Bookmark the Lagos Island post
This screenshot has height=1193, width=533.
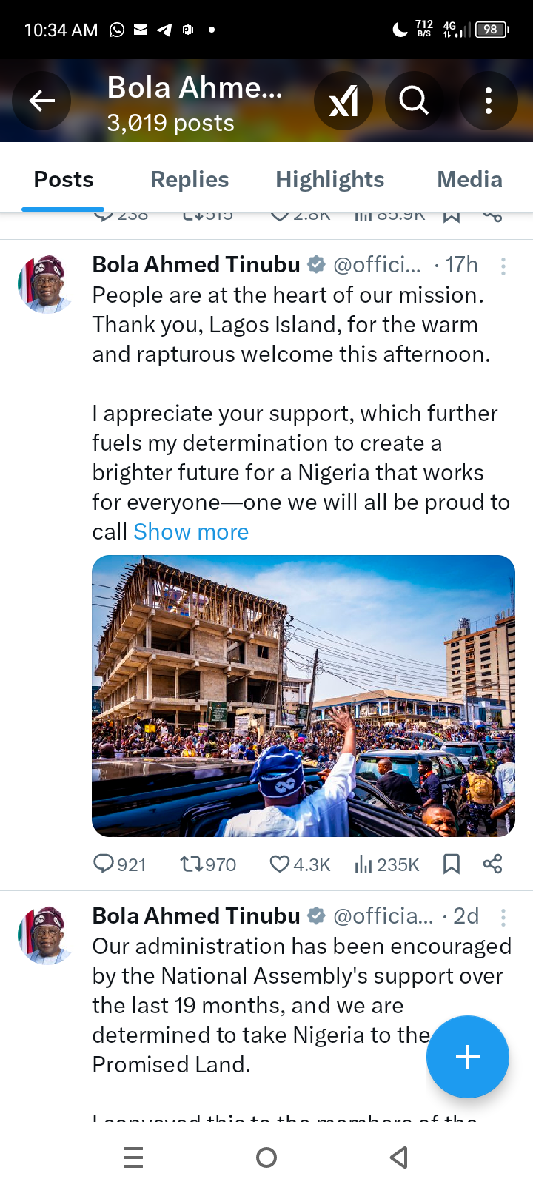point(452,864)
